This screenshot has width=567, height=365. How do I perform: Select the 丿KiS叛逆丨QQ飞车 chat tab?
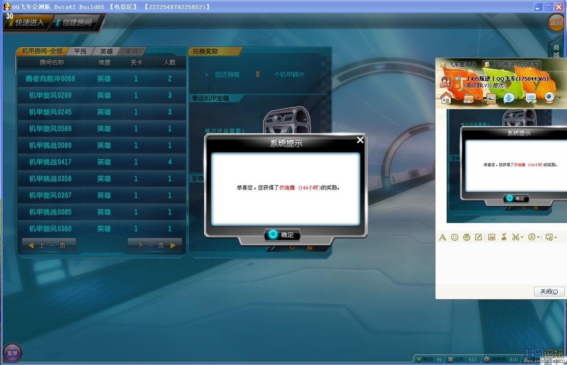(x=511, y=65)
